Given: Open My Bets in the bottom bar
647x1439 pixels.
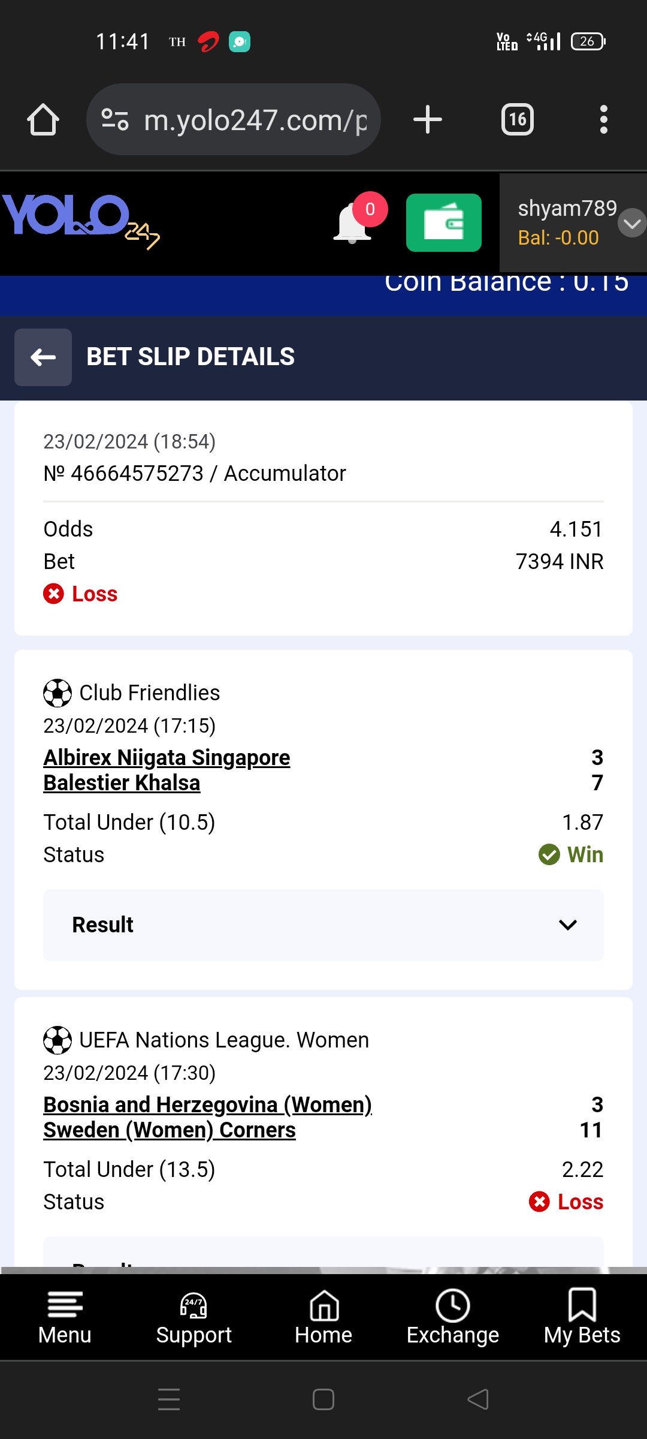Looking at the screenshot, I should (x=582, y=1317).
